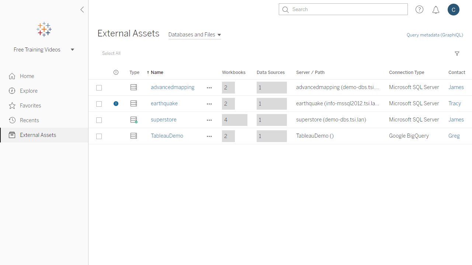This screenshot has height=265, width=472.
Task: Open actions ellipsis for advancedmapping
Action: tap(209, 88)
